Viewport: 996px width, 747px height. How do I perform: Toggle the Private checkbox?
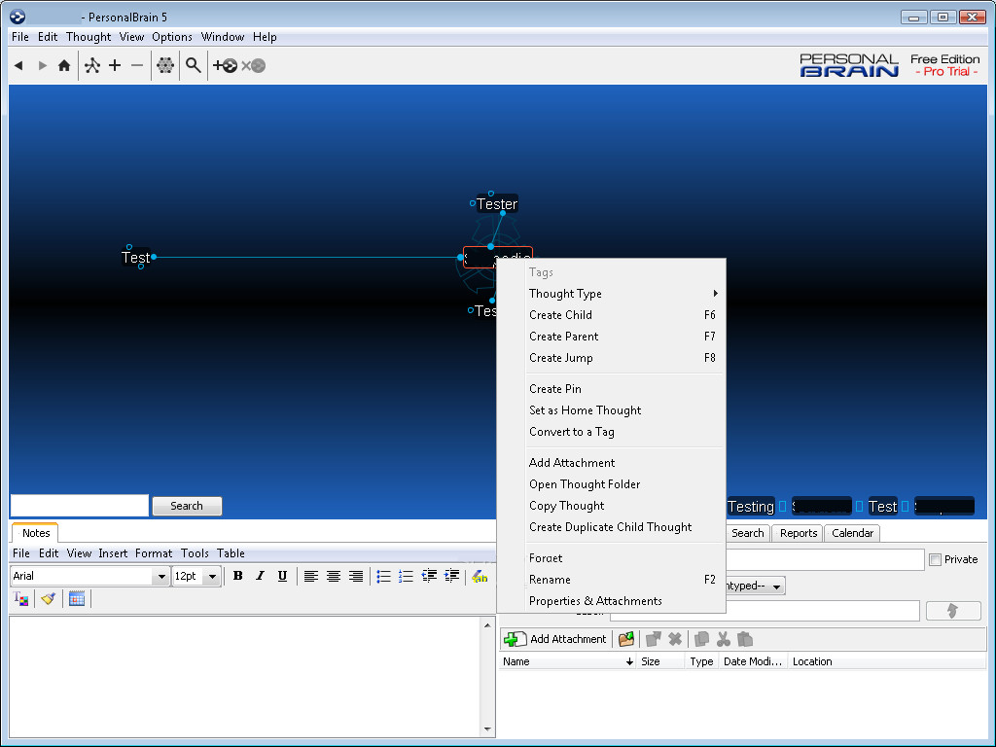click(x=935, y=559)
